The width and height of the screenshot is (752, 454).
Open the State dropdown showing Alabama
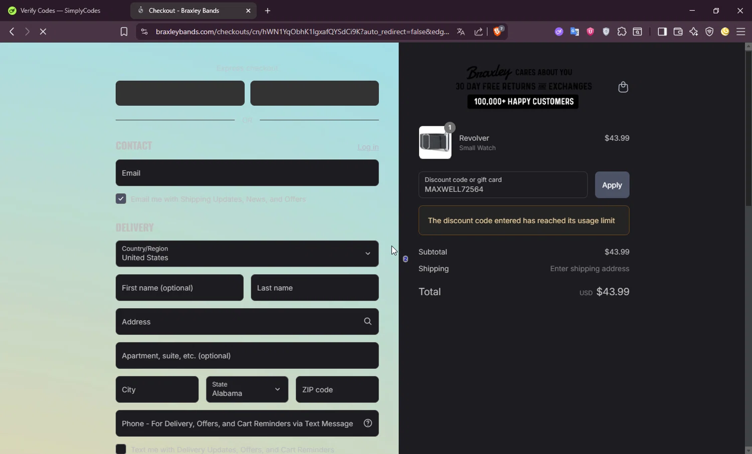click(247, 389)
